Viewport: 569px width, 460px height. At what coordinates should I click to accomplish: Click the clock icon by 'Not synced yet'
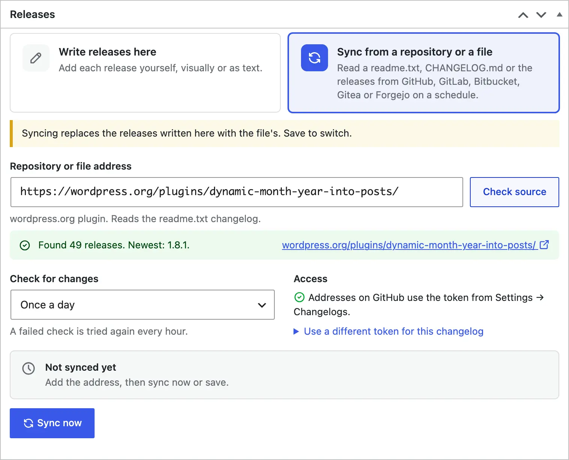(29, 368)
